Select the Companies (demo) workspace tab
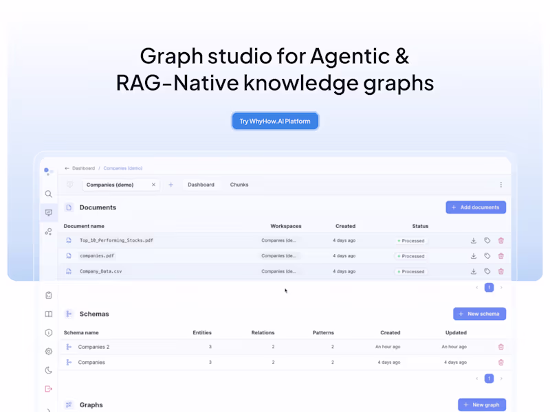Screen dimensions: 550x412 tap(121, 185)
